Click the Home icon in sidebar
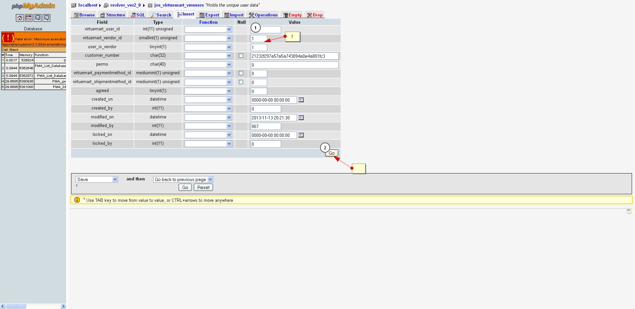This screenshot has width=635, height=309. click(20, 18)
